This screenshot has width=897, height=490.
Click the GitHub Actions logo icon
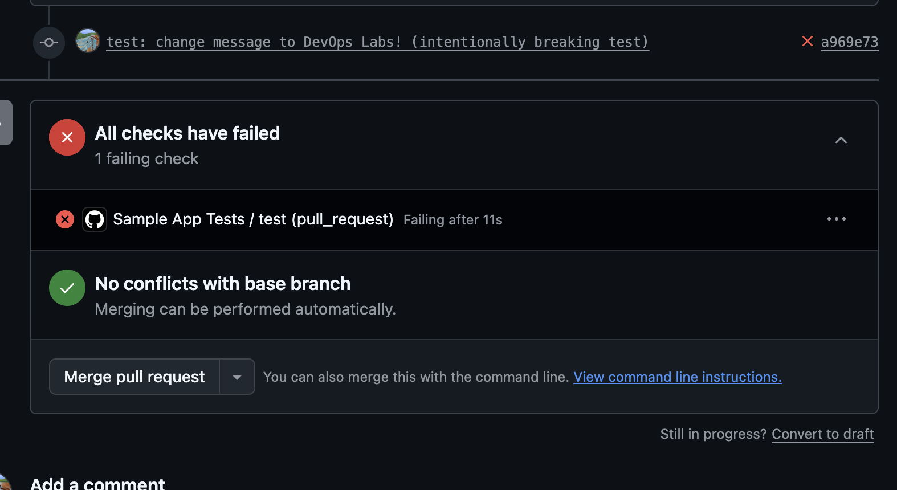pos(95,219)
